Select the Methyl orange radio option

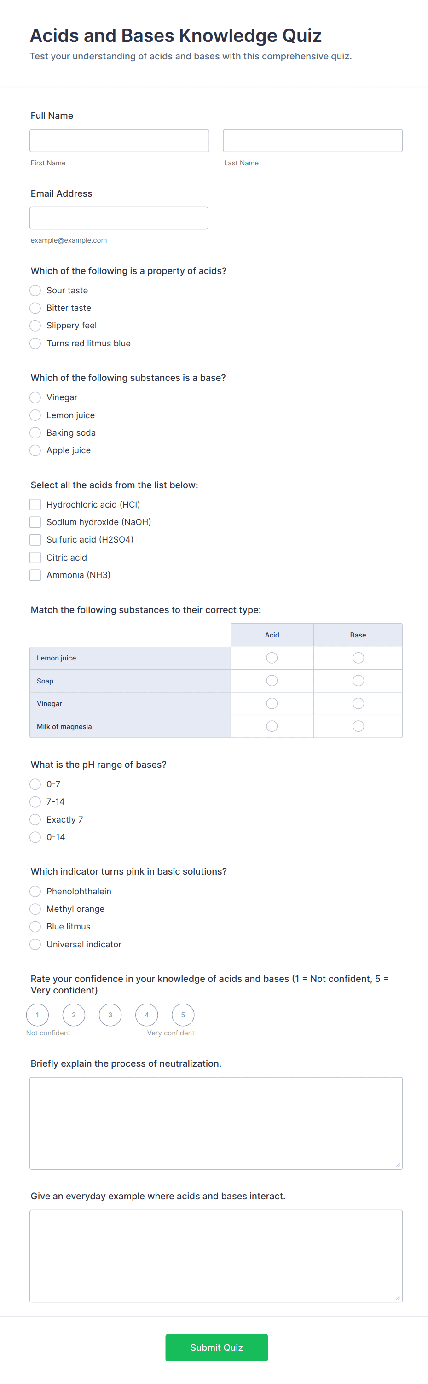click(x=35, y=909)
